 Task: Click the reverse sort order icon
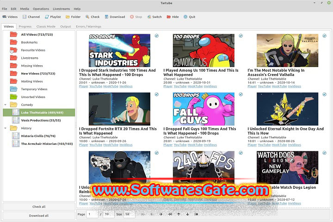pyautogui.click(x=196, y=214)
